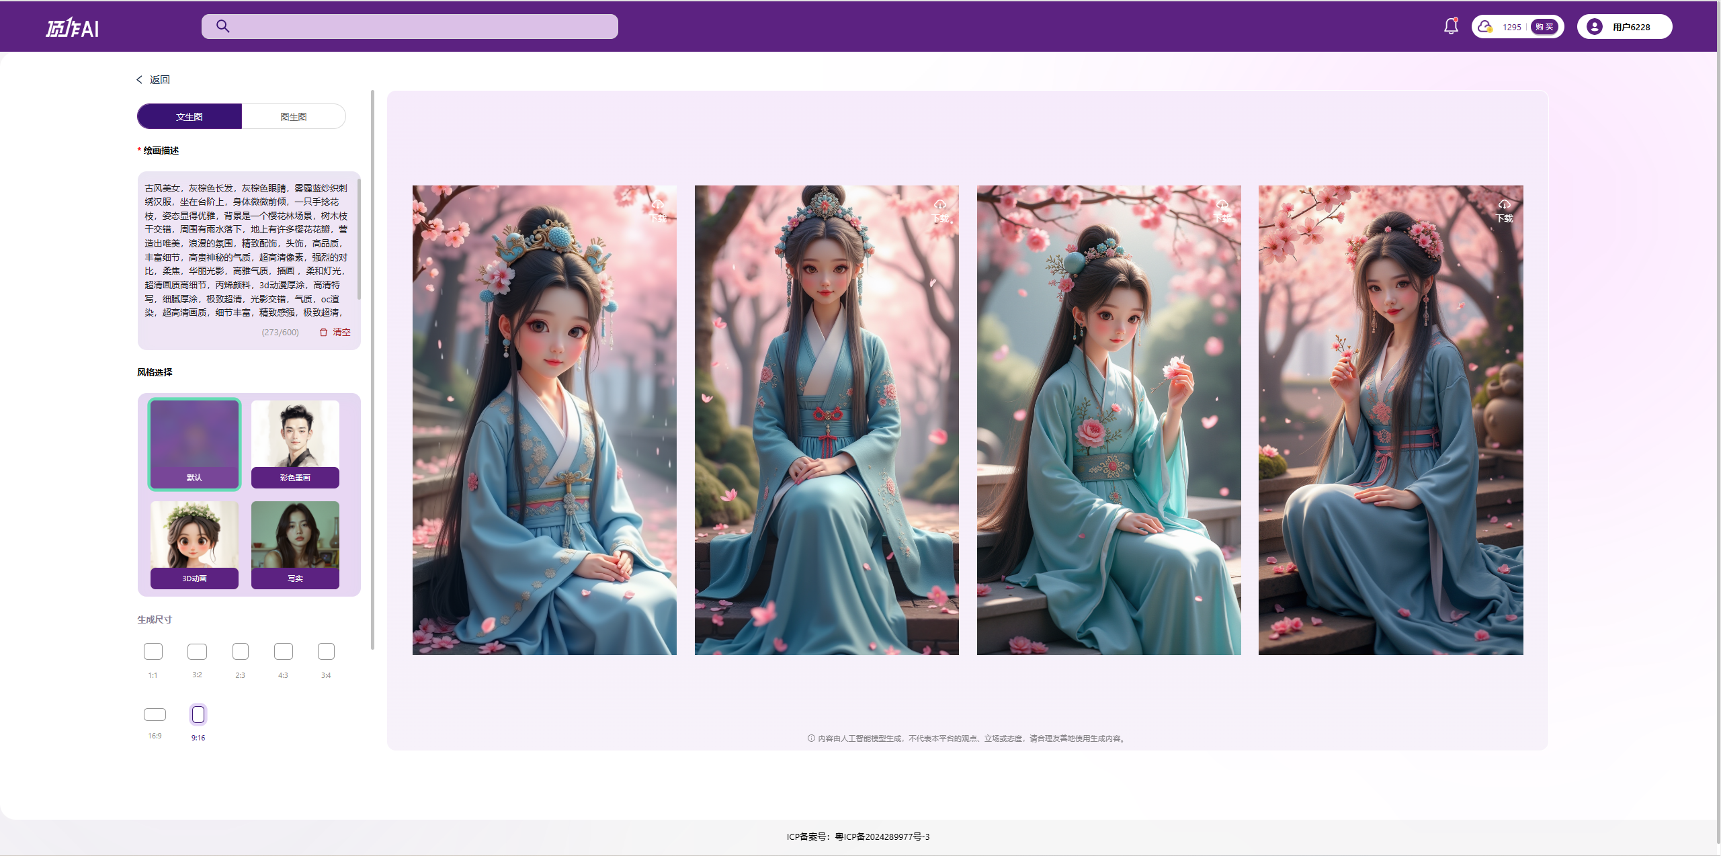The image size is (1721, 856).
Task: Click the cloud credits icon in the header
Action: pyautogui.click(x=1486, y=26)
